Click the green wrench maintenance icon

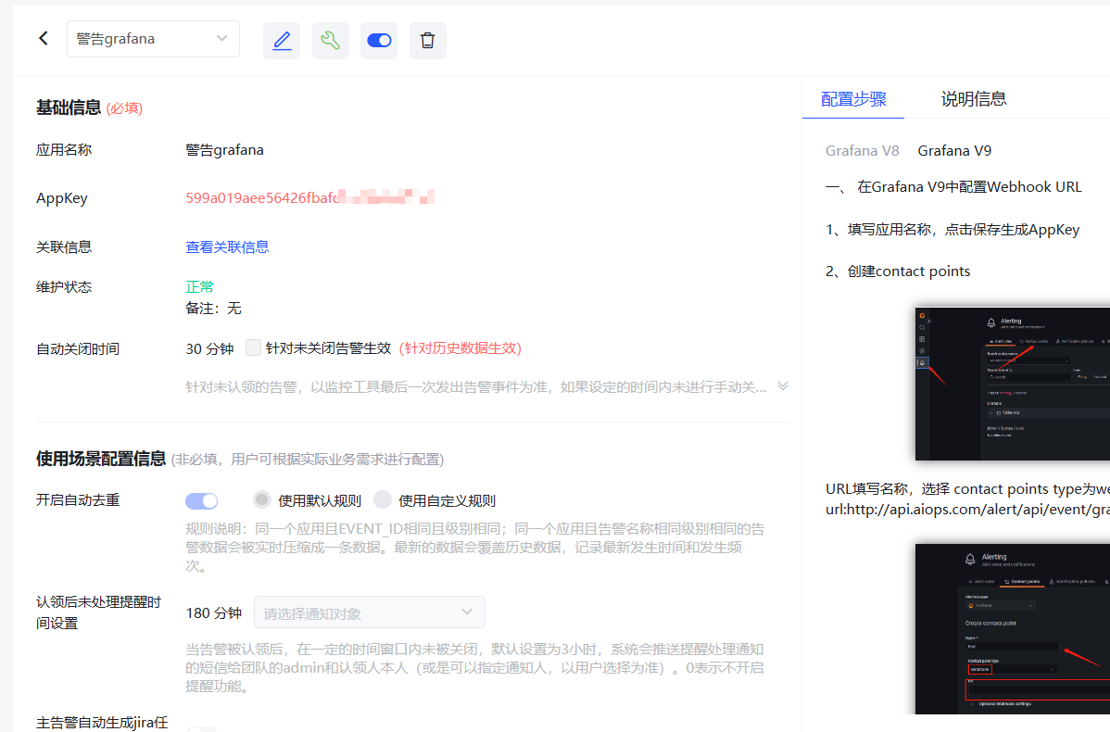[330, 41]
